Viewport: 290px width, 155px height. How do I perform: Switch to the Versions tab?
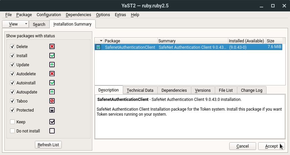click(203, 90)
